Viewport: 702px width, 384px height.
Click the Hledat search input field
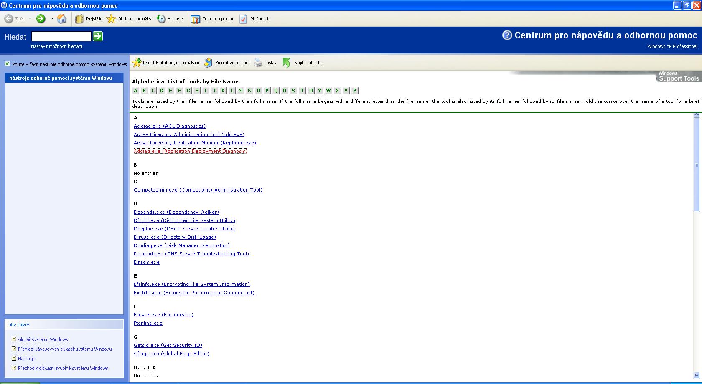(x=61, y=36)
